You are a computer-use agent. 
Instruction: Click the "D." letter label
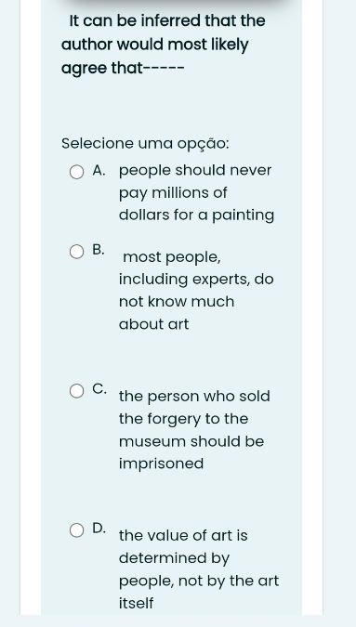pos(99,528)
